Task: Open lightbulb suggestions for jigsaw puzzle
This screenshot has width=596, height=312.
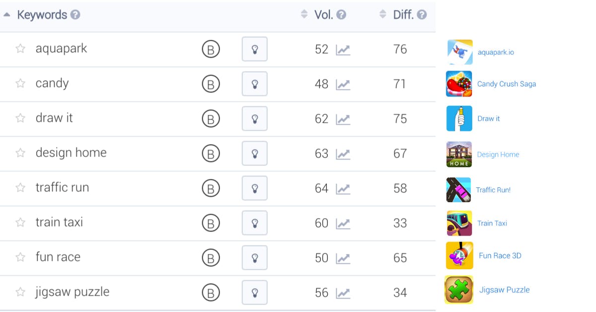Action: point(254,293)
